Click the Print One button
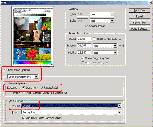The image size is (153, 127). point(140,10)
